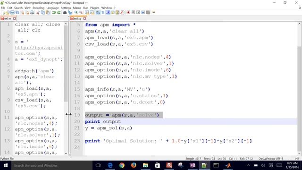Click the left pane scroll up arrow
302x170 pixels.
click(66, 24)
